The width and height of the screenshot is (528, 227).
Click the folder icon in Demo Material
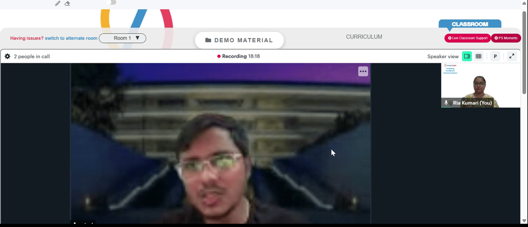209,40
